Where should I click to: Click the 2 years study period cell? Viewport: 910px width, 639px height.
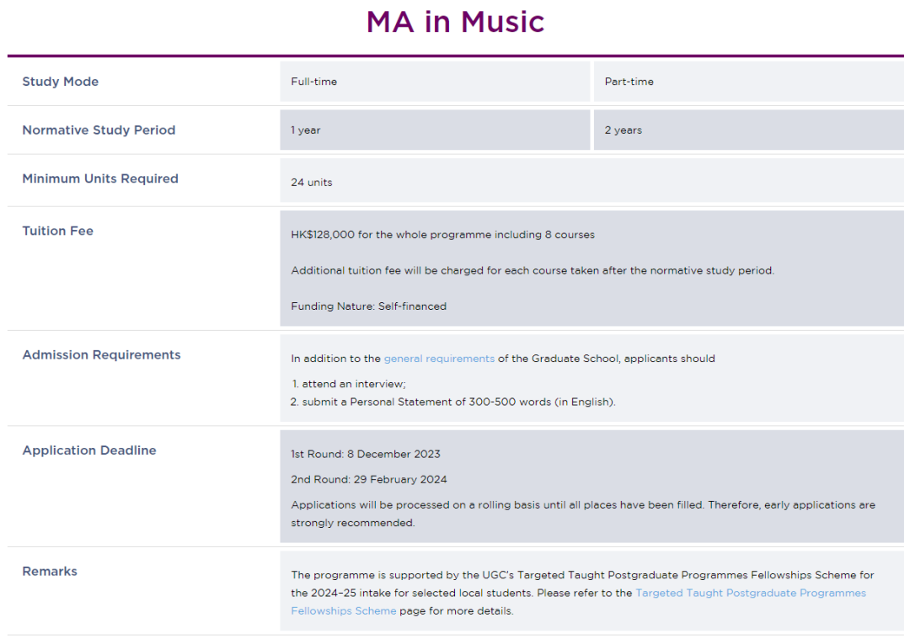749,130
